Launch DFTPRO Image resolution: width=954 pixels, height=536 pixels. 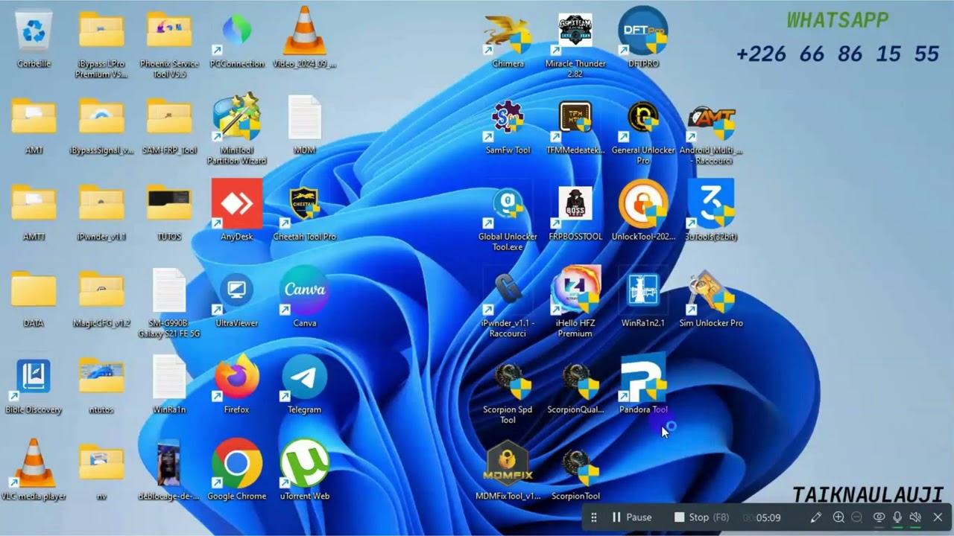click(x=643, y=32)
